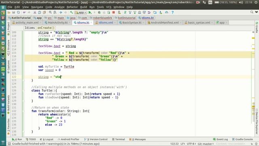
Task: Cut selection with the scissors icon
Action: tap(35, 13)
